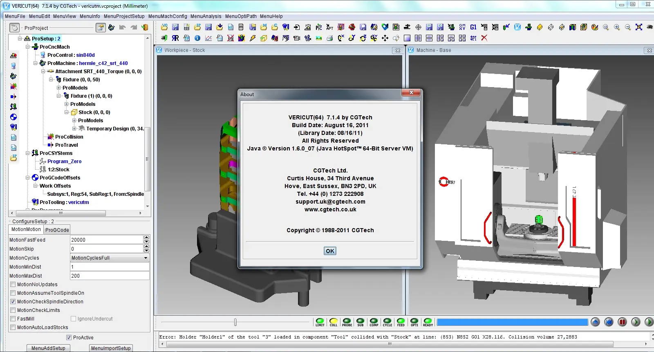Open the MenuOptiPath menu
This screenshot has width=654, height=352.
(x=241, y=16)
